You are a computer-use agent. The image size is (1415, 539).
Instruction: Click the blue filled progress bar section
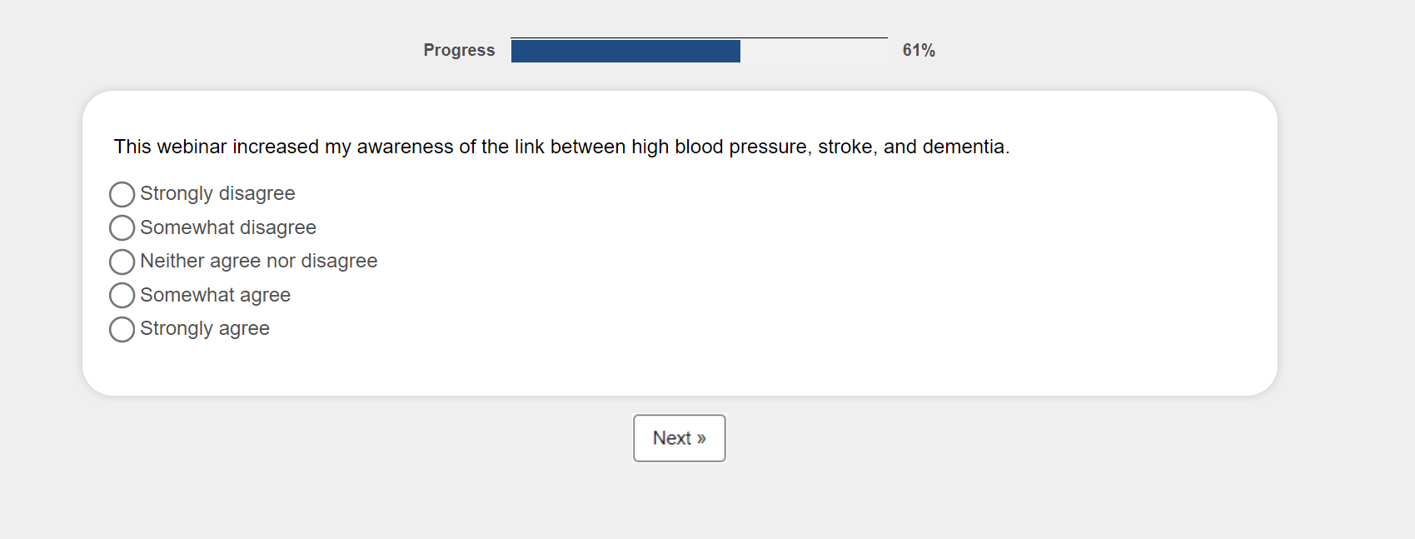[625, 51]
